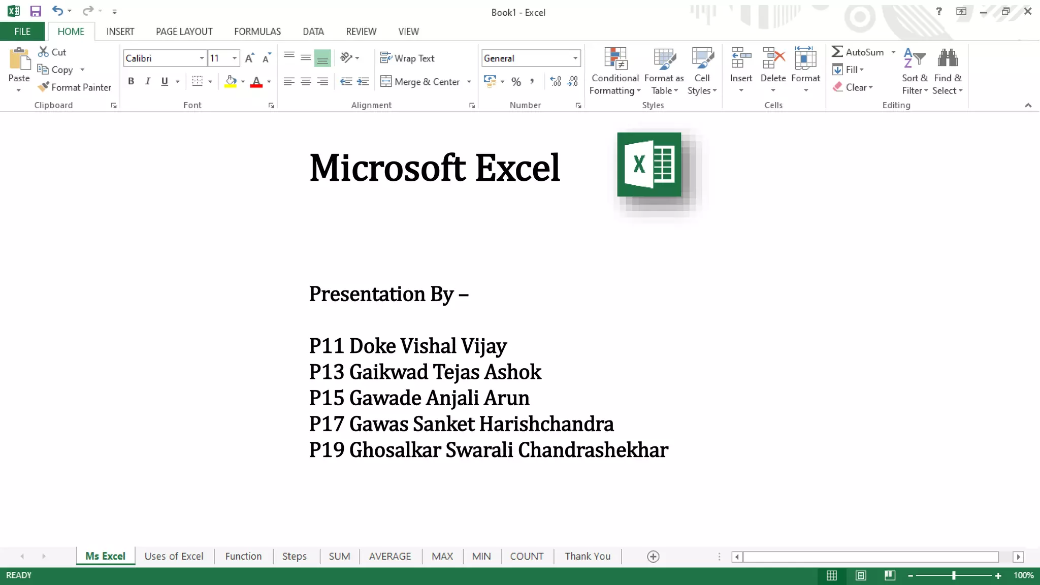Open Sort & Filter menu
The width and height of the screenshot is (1040, 585).
915,71
